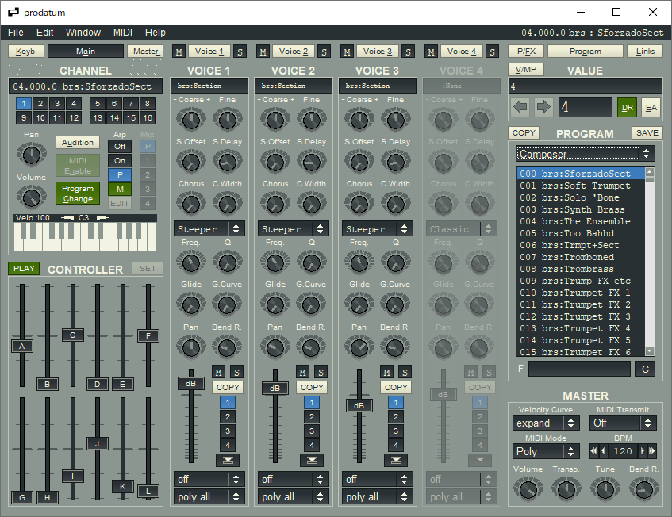Open the Velocity Curve expand dropdown
The image size is (672, 517).
(x=546, y=423)
